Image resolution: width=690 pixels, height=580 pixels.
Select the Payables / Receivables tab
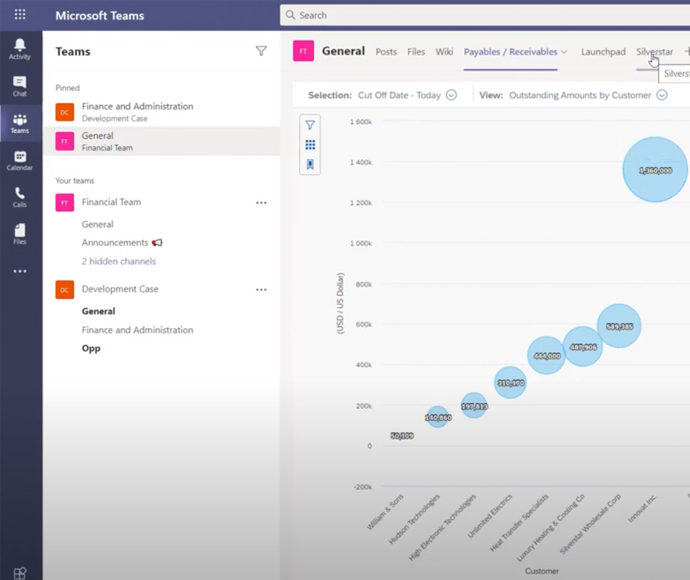(x=511, y=52)
